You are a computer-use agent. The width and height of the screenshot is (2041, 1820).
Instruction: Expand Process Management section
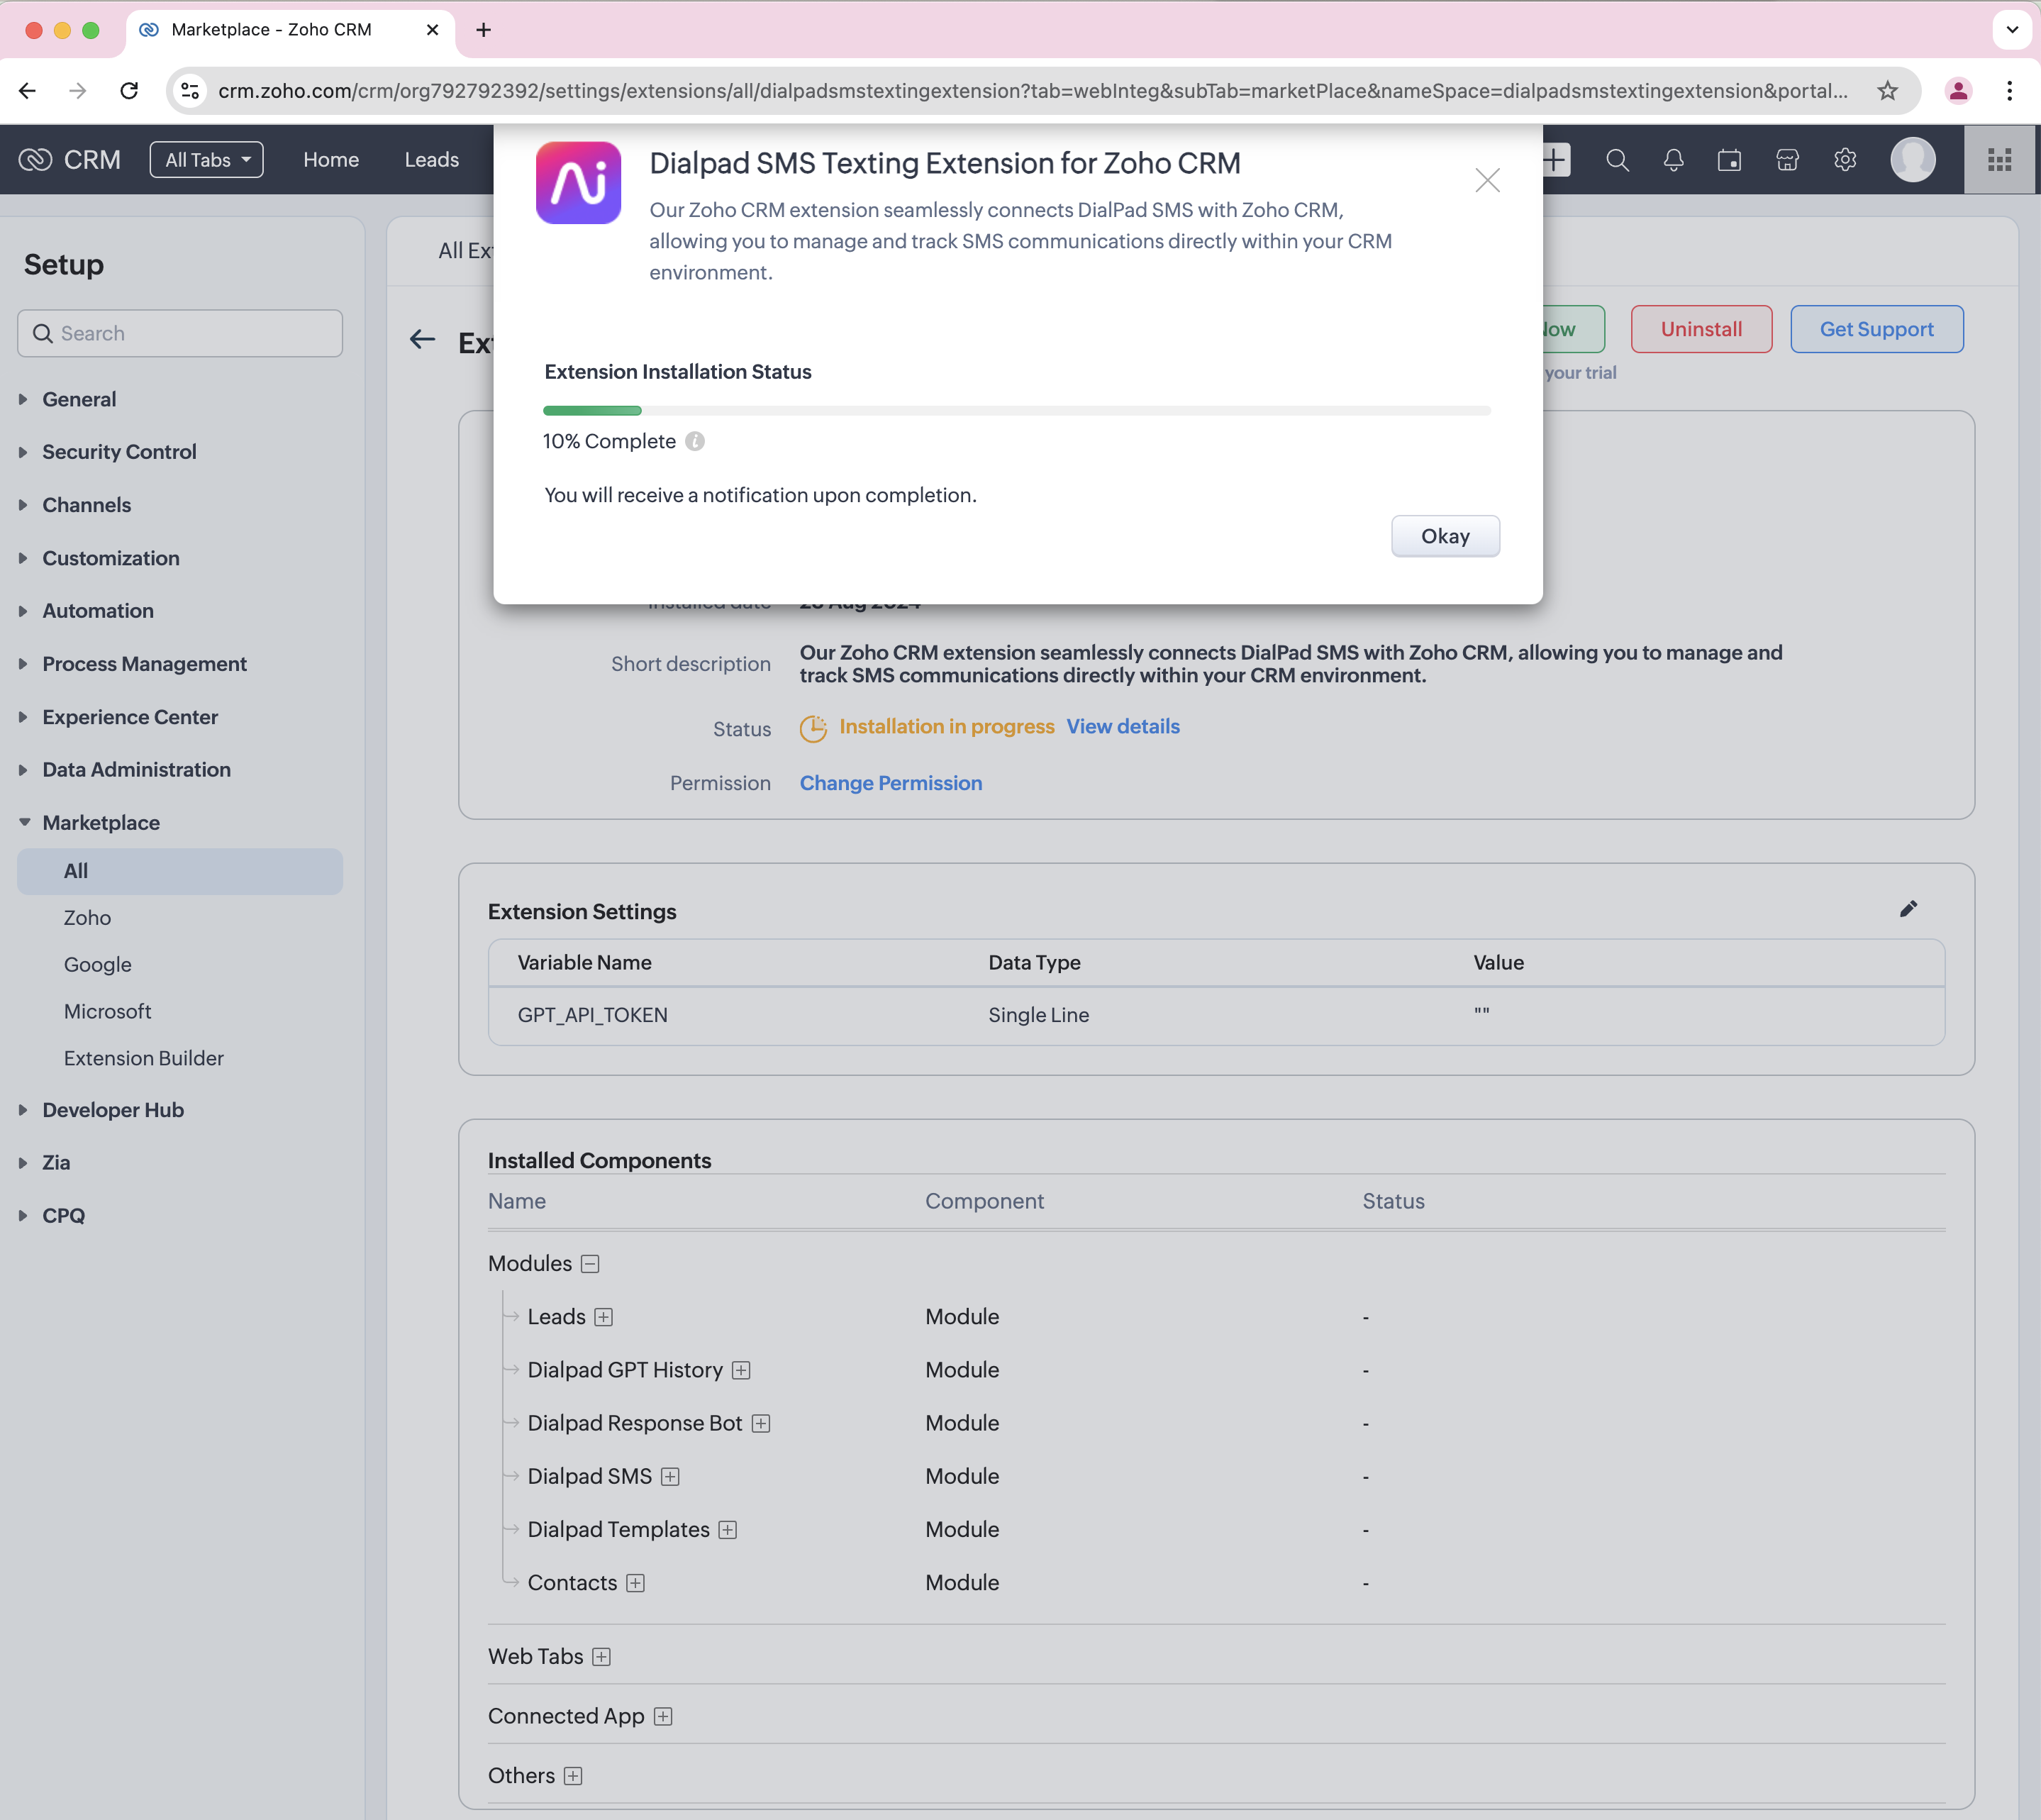pyautogui.click(x=144, y=664)
